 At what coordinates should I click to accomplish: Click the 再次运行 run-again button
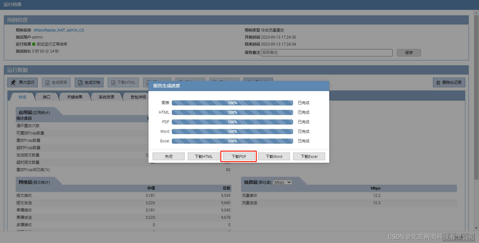[22, 82]
